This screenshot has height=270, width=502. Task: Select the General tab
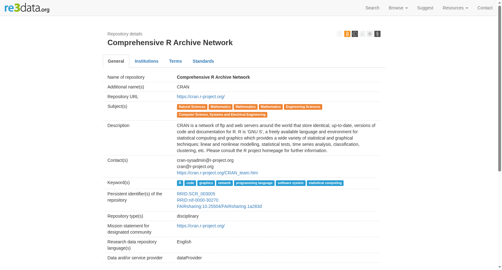(116, 61)
